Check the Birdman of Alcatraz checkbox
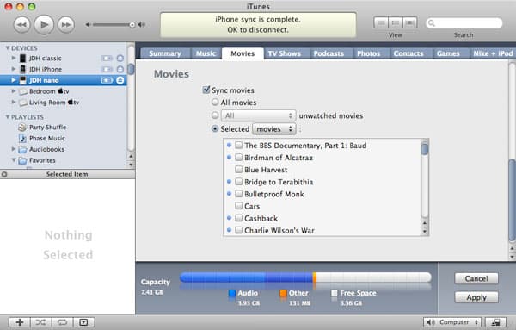 [x=239, y=158]
